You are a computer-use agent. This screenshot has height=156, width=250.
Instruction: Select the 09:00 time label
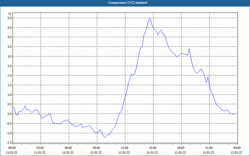(x=97, y=148)
